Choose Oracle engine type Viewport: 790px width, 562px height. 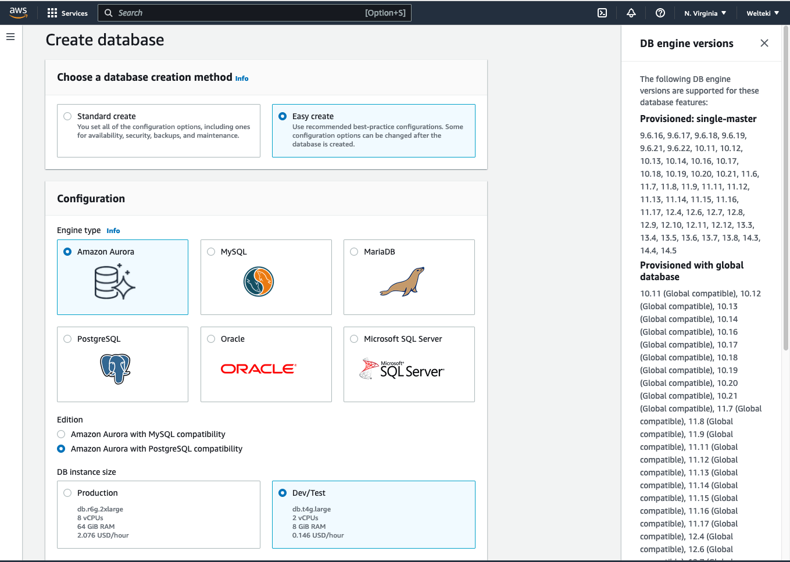[211, 339]
